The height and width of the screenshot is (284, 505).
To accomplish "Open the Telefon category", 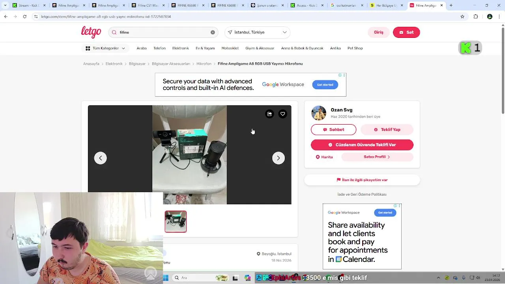I will click(159, 48).
